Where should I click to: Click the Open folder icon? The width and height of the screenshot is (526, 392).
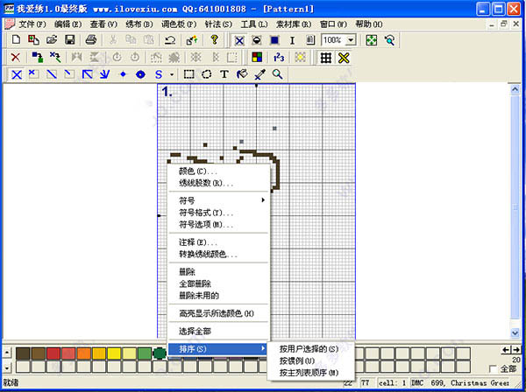tap(52, 40)
